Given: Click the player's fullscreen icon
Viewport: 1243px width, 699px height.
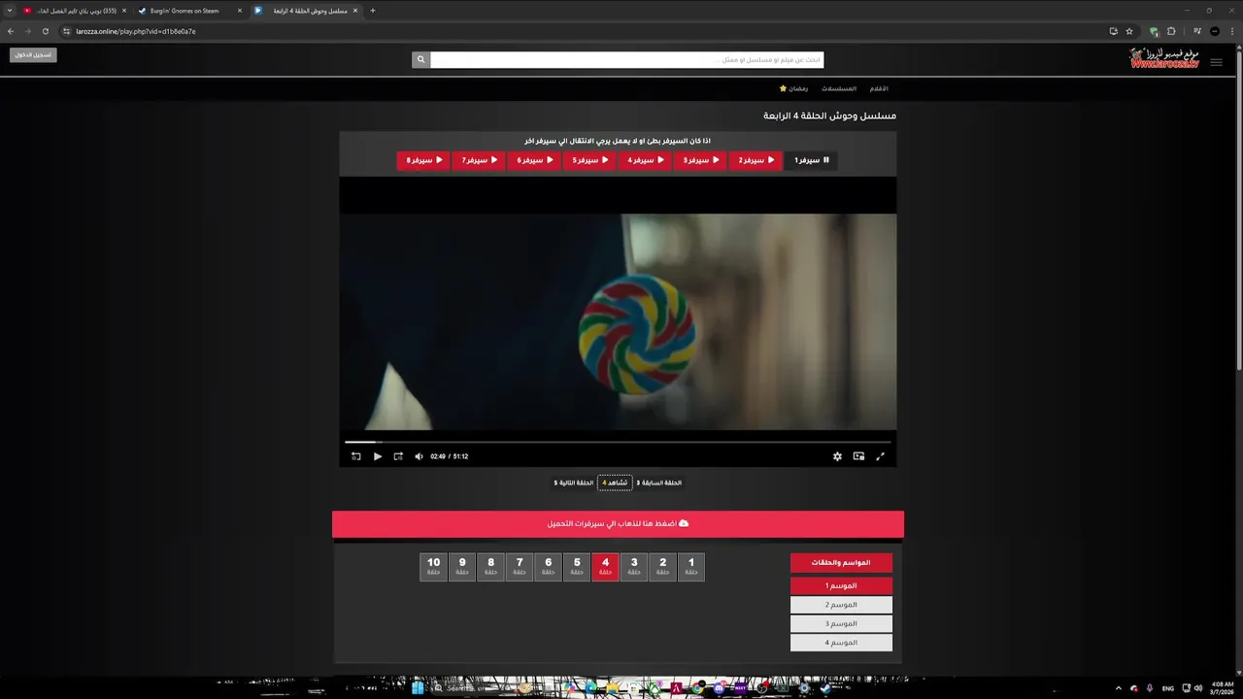Looking at the screenshot, I should 881,456.
